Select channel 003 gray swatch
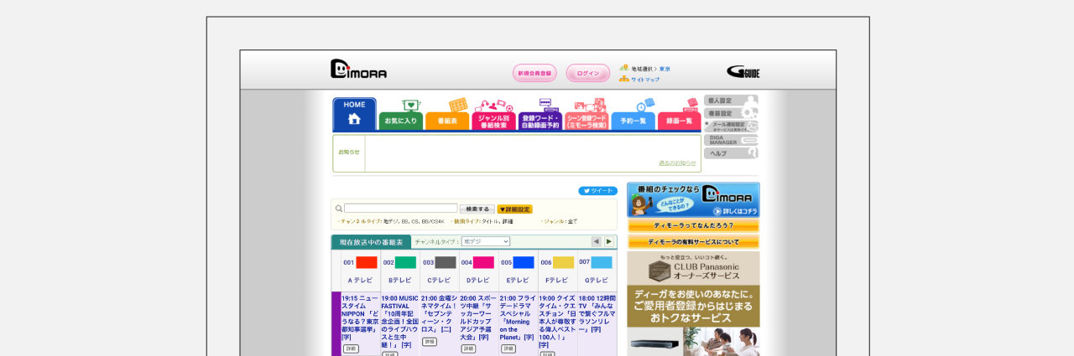The image size is (1074, 356). [x=446, y=262]
